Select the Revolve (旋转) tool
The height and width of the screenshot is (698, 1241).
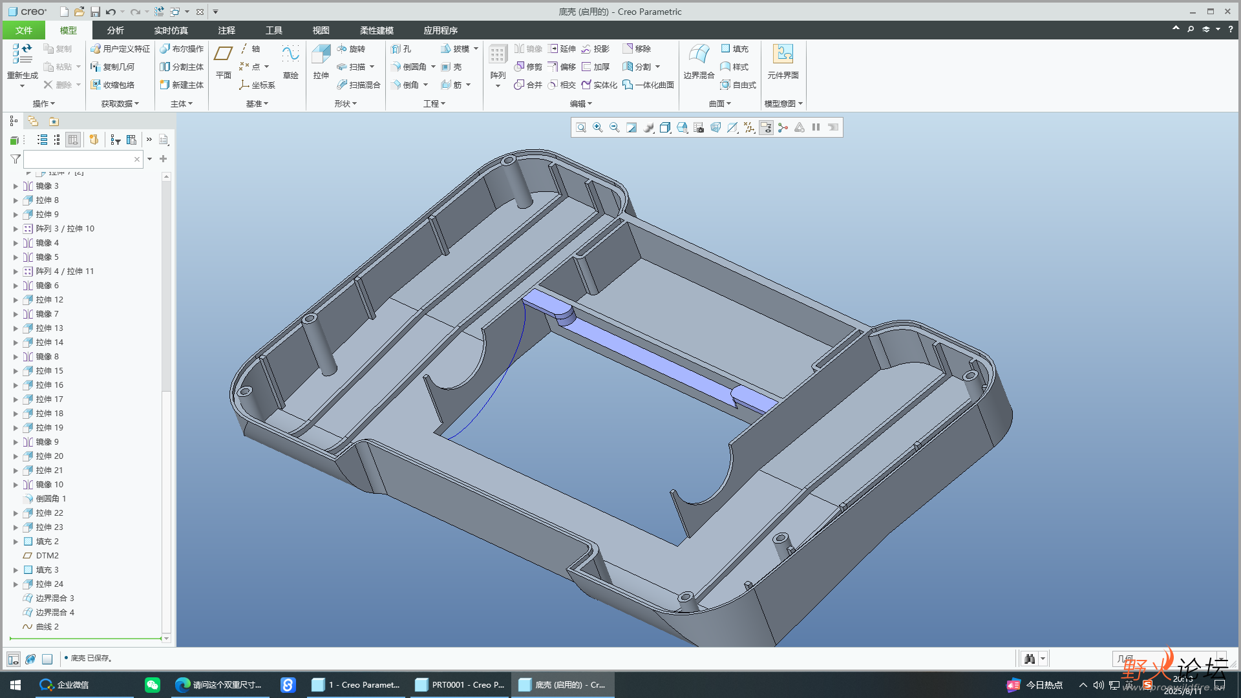click(351, 48)
